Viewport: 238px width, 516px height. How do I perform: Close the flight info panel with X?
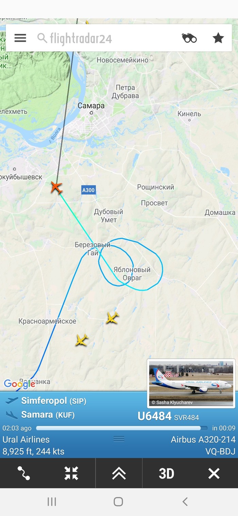pyautogui.click(x=214, y=473)
